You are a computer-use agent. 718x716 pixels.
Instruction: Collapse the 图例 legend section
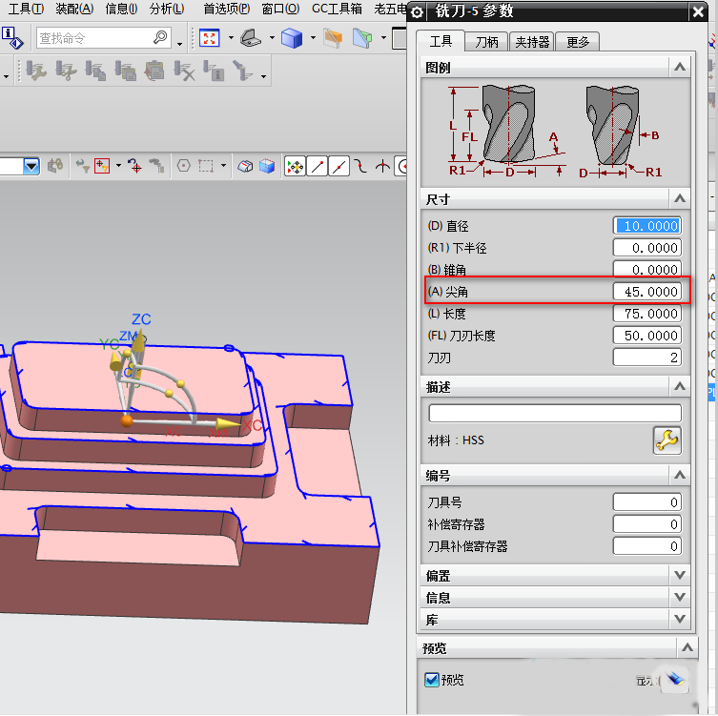coord(679,67)
